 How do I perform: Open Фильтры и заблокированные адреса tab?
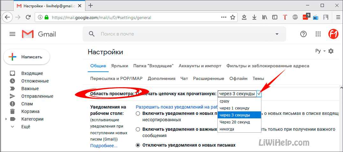pyautogui.click(x=268, y=66)
